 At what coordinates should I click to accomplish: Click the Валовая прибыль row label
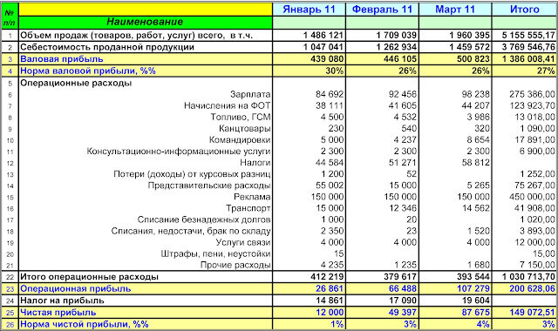(x=62, y=59)
